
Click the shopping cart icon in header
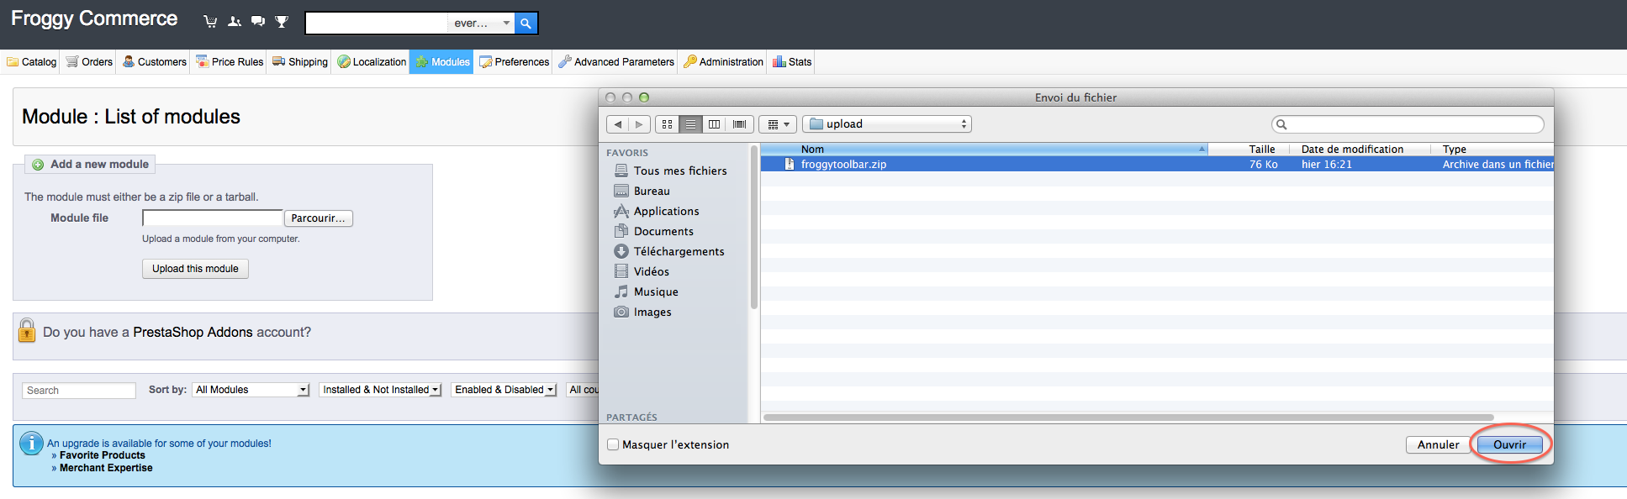pyautogui.click(x=210, y=22)
